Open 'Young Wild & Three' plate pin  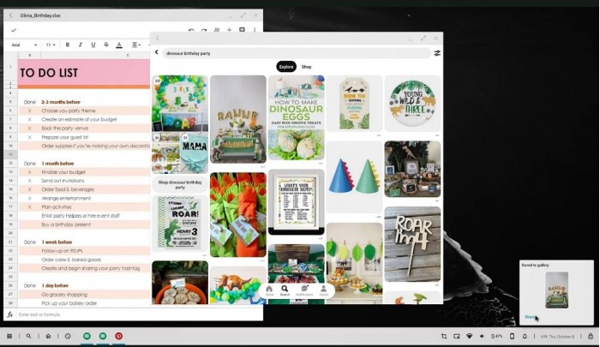412,104
